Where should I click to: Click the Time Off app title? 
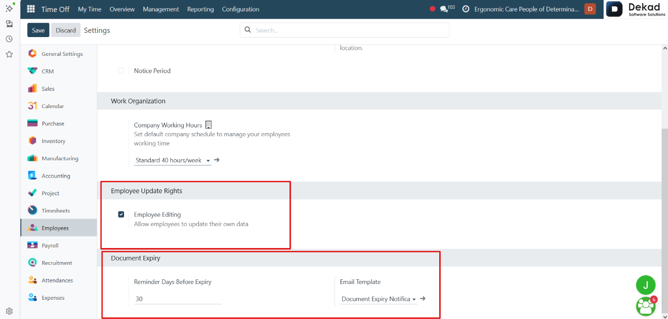(x=55, y=9)
